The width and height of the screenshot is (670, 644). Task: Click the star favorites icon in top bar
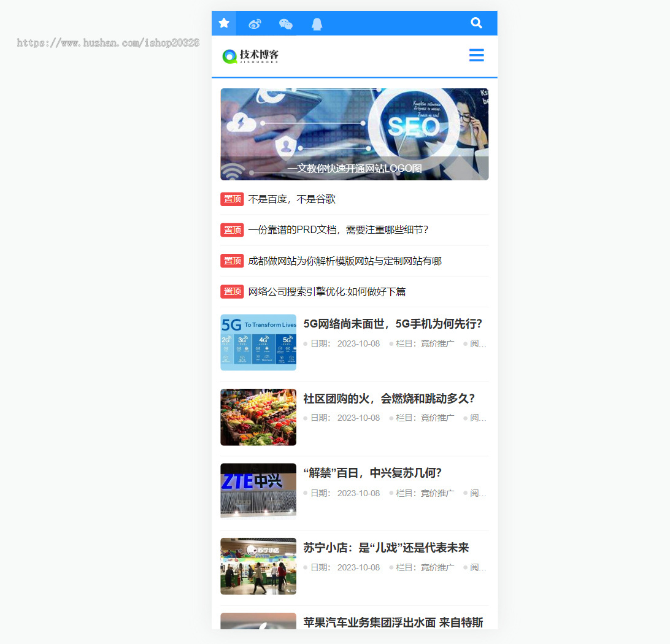[224, 23]
